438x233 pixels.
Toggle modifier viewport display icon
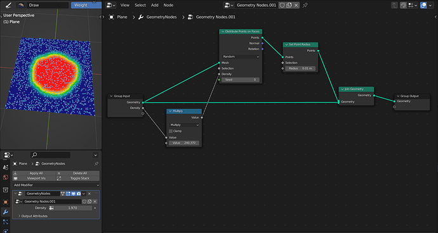coord(73,193)
